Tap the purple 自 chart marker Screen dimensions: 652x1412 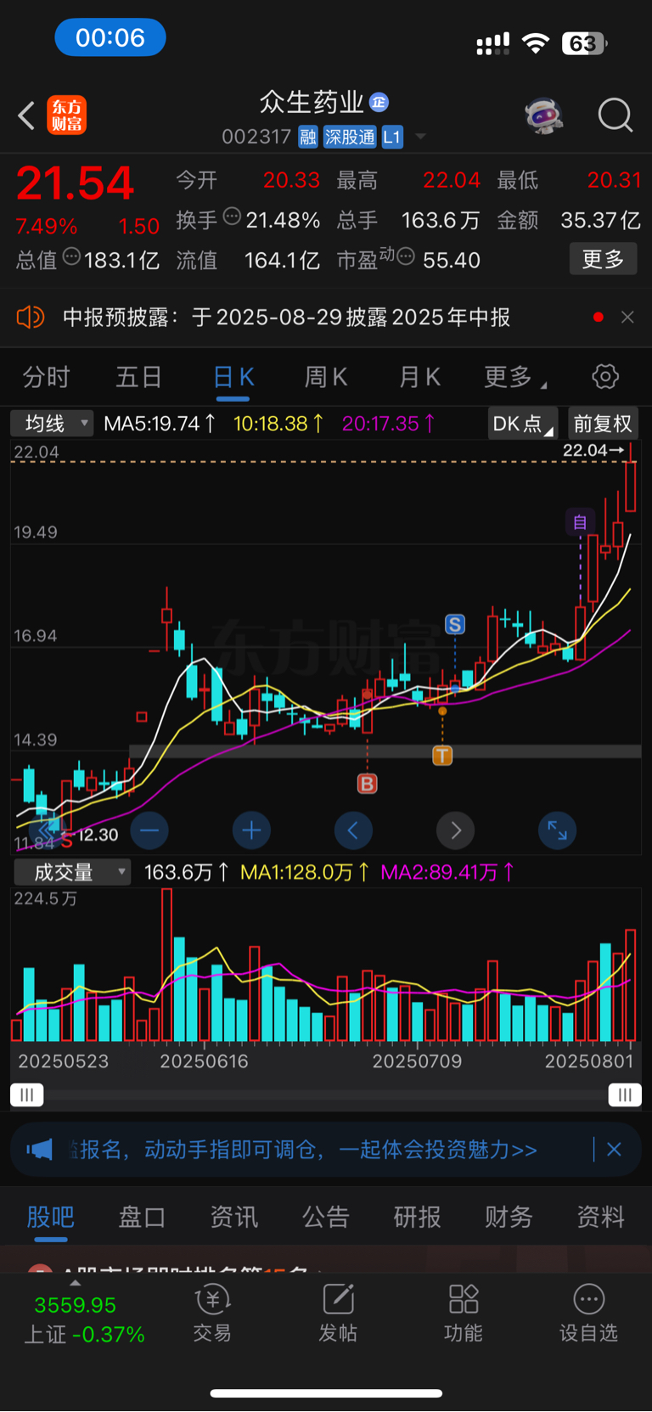[x=580, y=522]
